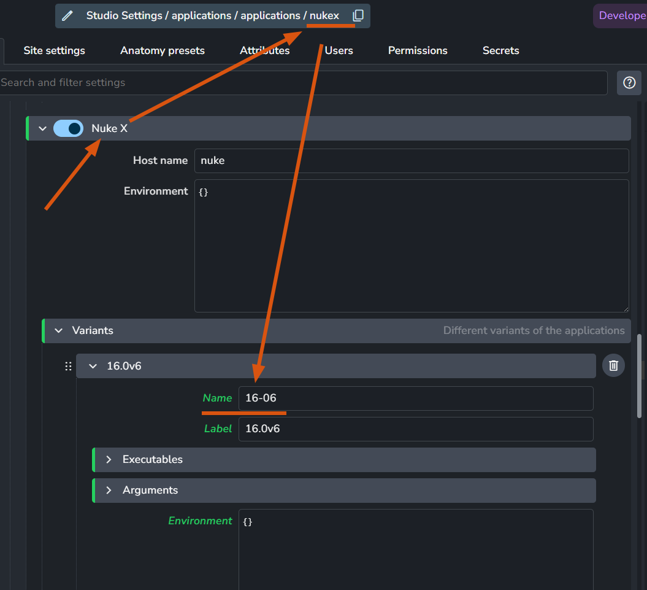This screenshot has width=647, height=590.
Task: Copy the settings path with the copy icon
Action: [358, 16]
